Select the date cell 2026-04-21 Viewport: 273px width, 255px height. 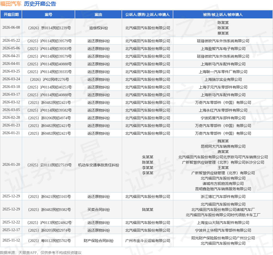(x=11, y=56)
